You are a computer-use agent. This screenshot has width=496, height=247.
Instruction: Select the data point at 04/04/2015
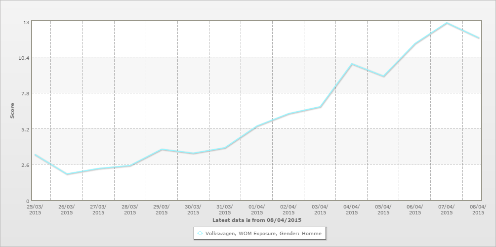tap(352, 64)
